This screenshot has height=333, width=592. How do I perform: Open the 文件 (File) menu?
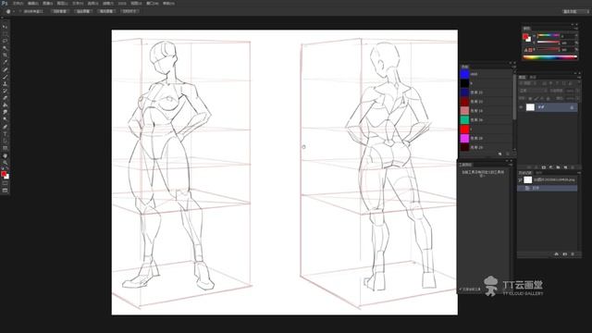point(18,3)
